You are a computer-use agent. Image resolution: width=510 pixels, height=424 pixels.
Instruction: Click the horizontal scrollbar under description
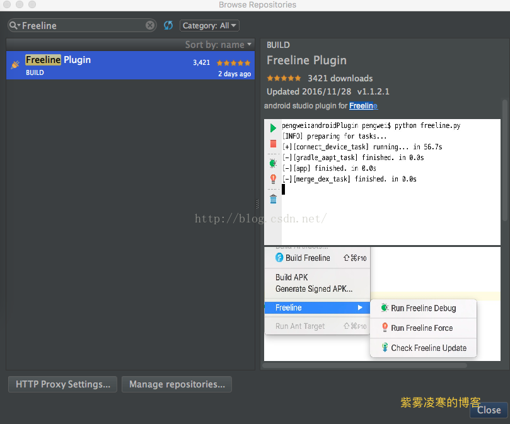tap(364, 365)
